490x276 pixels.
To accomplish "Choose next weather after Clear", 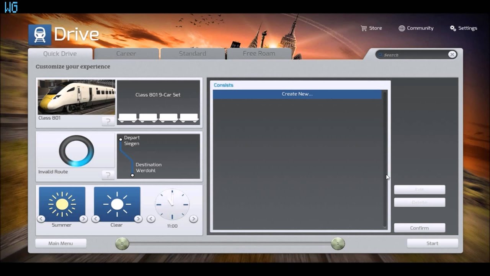I will tap(138, 219).
